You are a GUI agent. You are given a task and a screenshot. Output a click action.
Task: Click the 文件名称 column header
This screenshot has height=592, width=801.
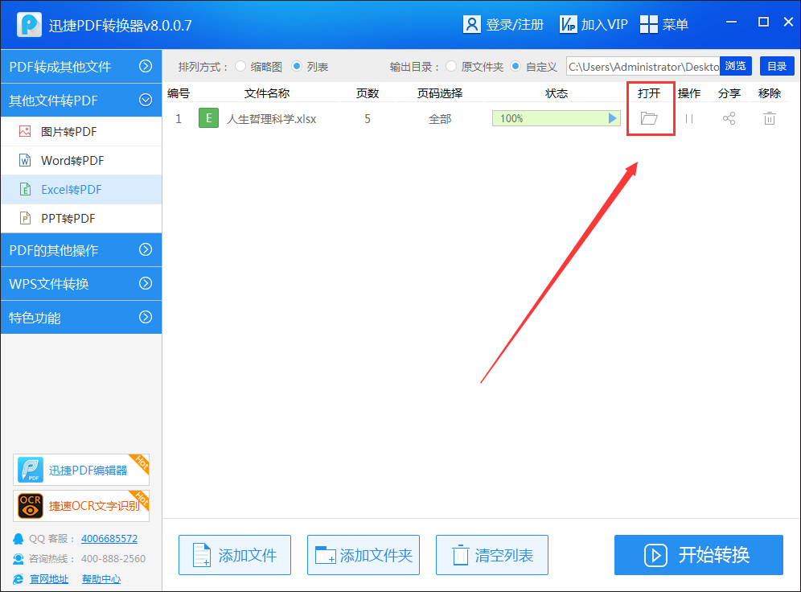[267, 93]
